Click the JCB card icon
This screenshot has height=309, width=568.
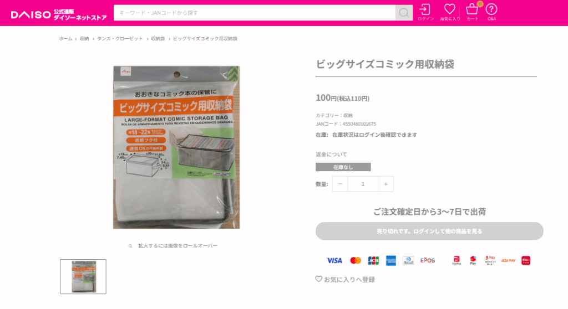(x=373, y=260)
